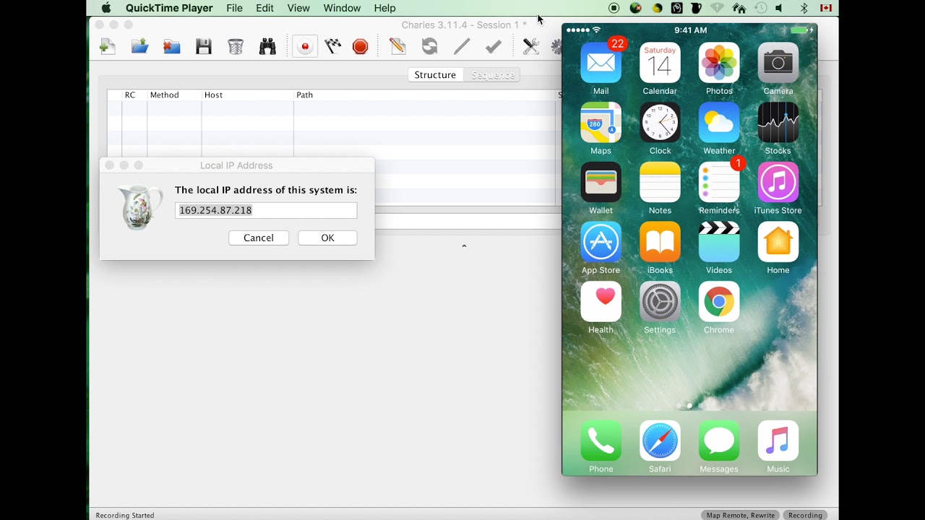Screen dimensions: 925x520
Task: Open the Phone app in iPhone dock
Action: (601, 441)
